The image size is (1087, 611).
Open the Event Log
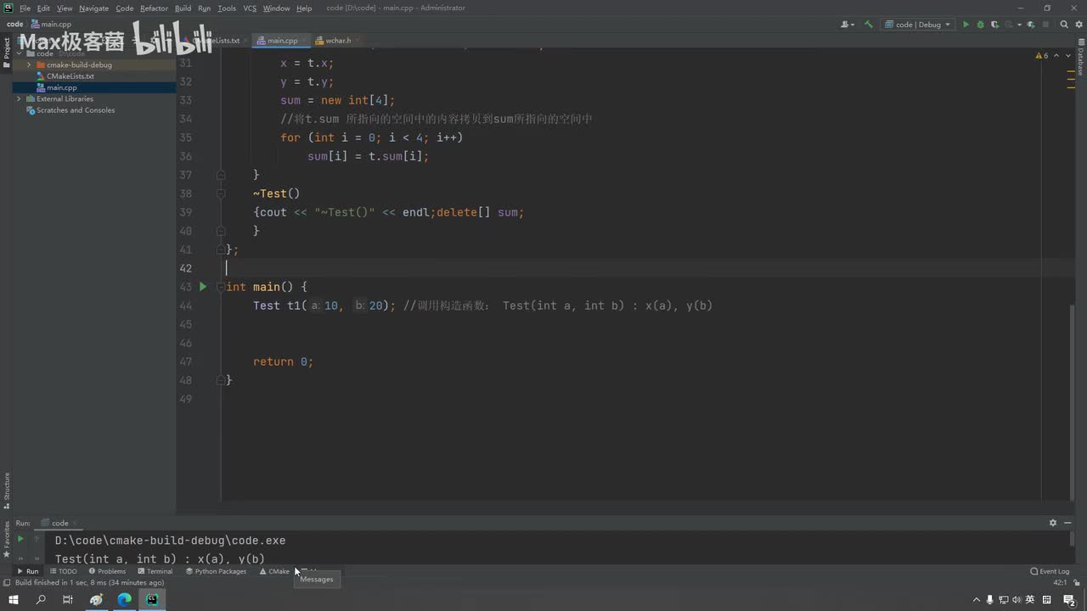click(x=1050, y=571)
